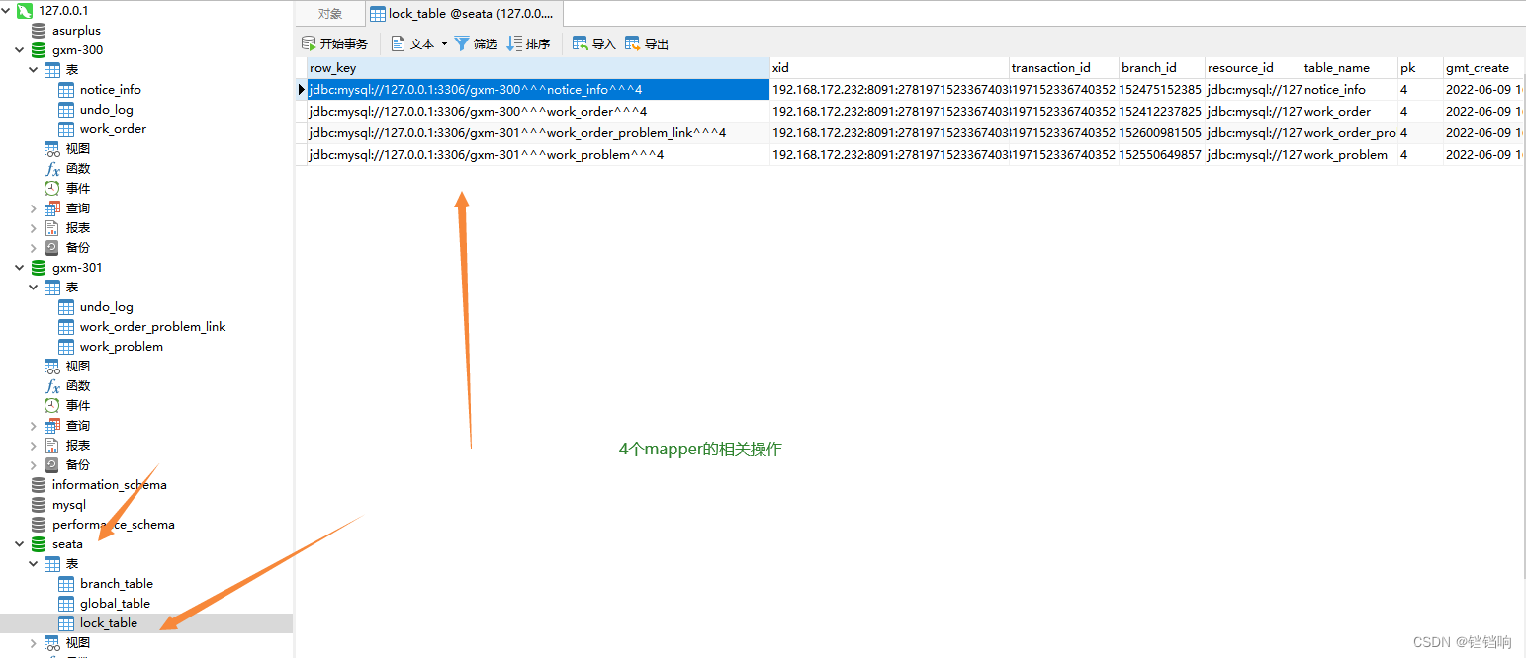Click the 事件 icon under gxm-301
Image resolution: width=1526 pixels, height=658 pixels.
[x=52, y=406]
